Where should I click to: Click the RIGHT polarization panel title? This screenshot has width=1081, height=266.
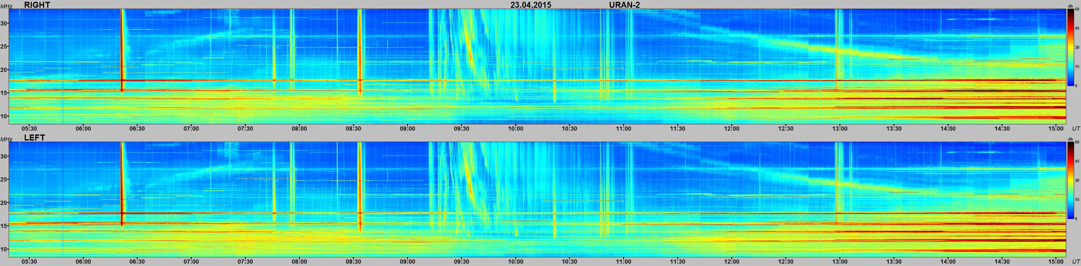(37, 4)
